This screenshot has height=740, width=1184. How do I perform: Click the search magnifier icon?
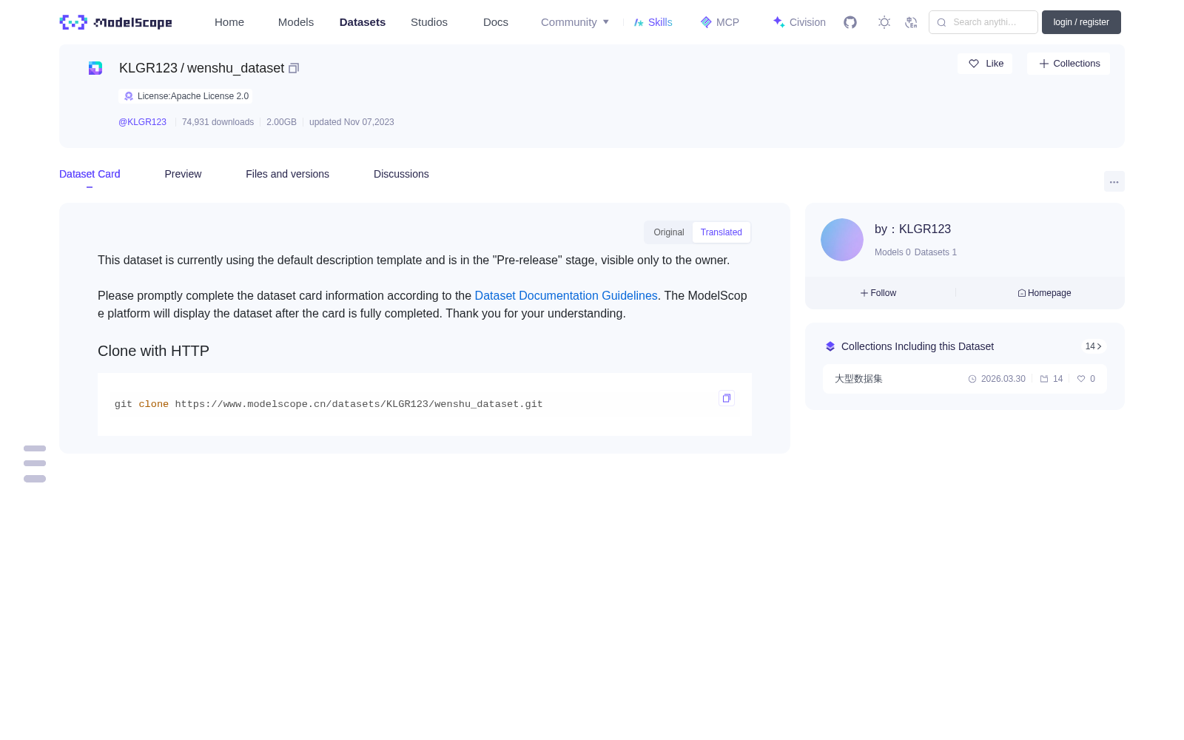[x=941, y=22]
